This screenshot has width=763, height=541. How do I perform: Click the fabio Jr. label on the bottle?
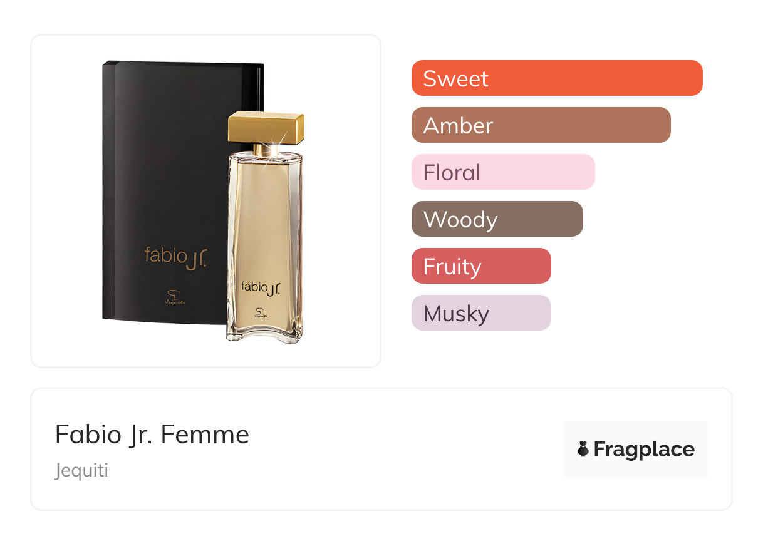click(261, 287)
